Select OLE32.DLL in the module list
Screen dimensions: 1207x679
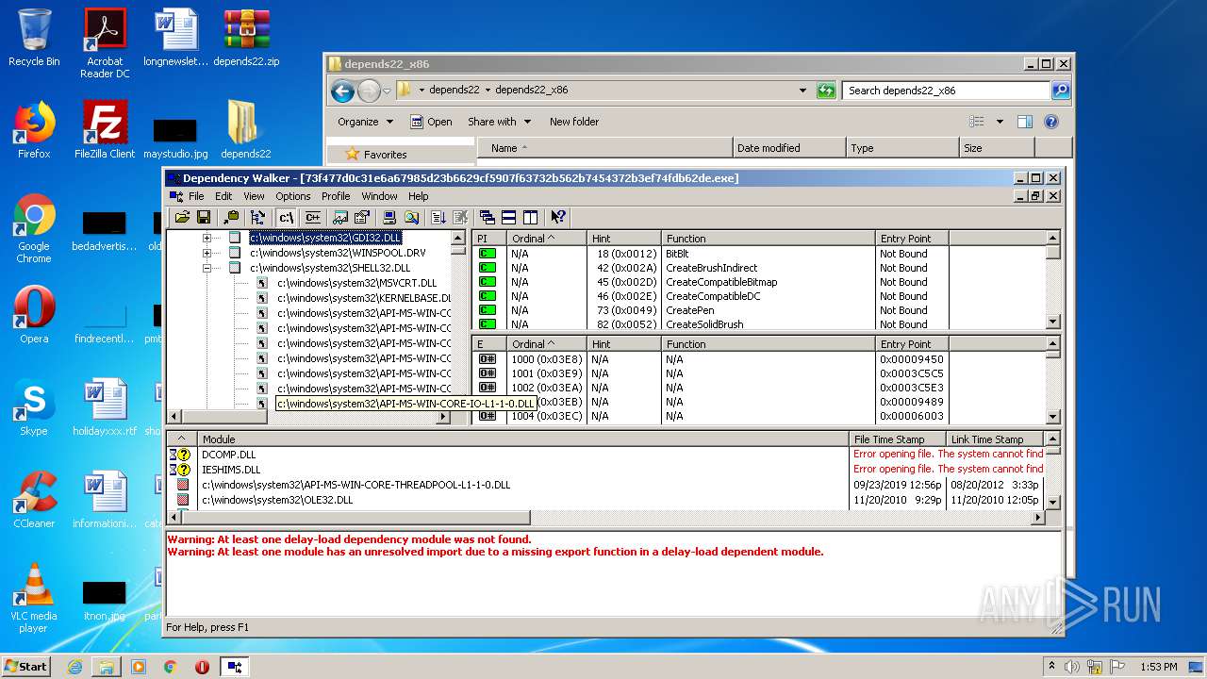[606, 500]
